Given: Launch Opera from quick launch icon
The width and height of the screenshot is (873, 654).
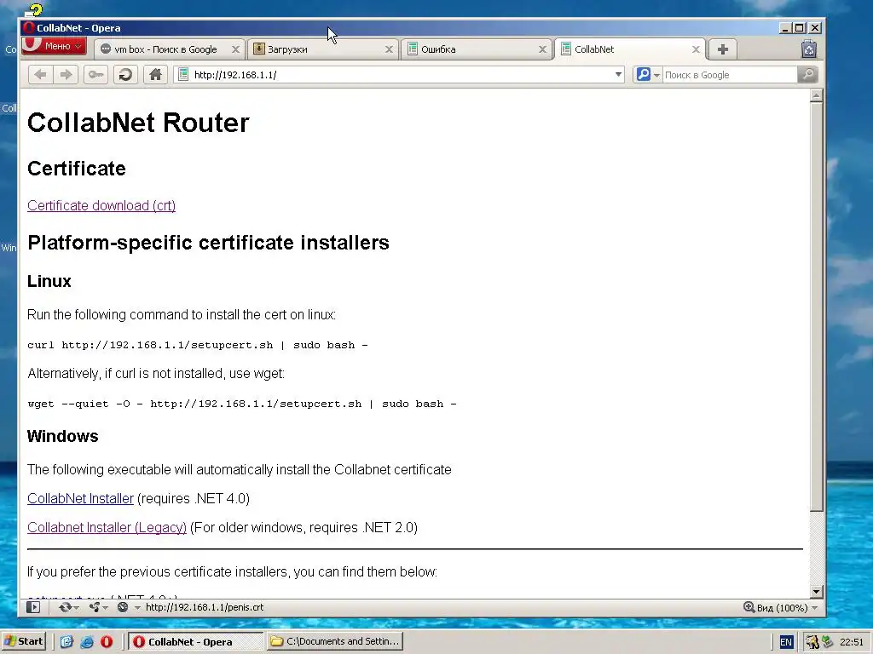Looking at the screenshot, I should (x=107, y=642).
